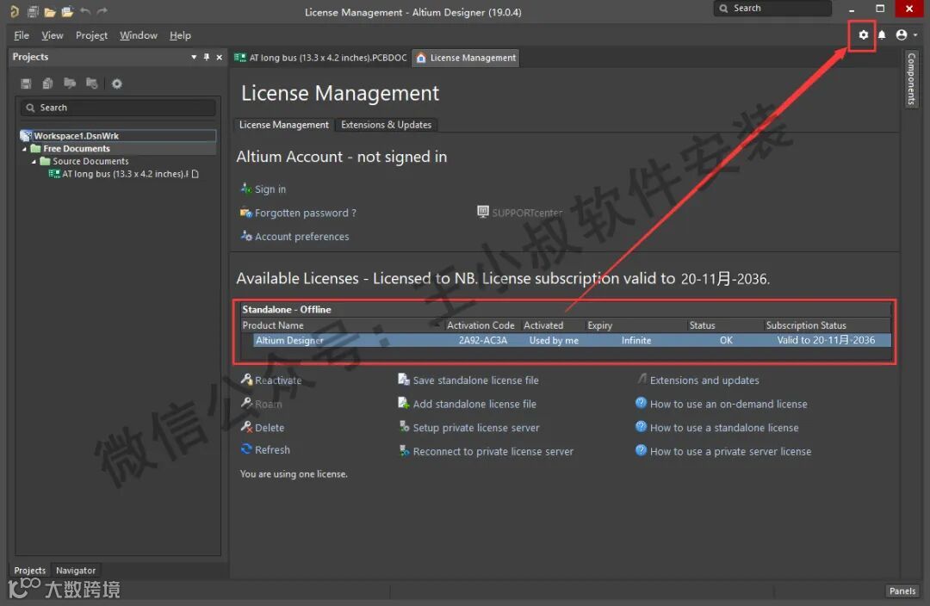Click the Projects panel search field
This screenshot has width=930, height=606.
point(118,108)
